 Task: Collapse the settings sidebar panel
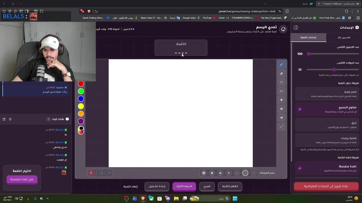point(296,27)
